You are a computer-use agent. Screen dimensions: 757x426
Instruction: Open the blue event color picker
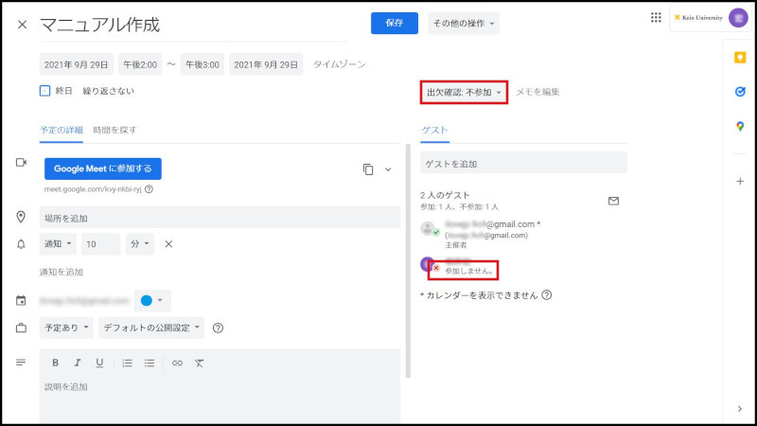pyautogui.click(x=151, y=301)
